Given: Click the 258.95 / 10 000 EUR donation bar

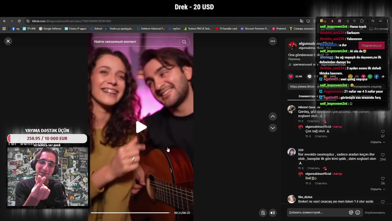Looking at the screenshot, I should click(x=47, y=138).
